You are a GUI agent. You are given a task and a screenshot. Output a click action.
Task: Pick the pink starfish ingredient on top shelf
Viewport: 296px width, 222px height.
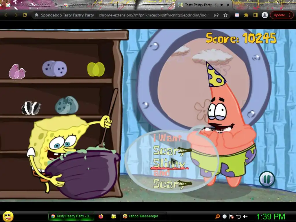point(17,71)
